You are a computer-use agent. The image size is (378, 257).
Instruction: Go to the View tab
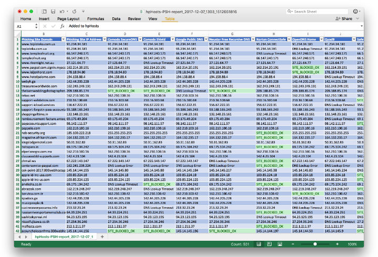click(x=153, y=18)
